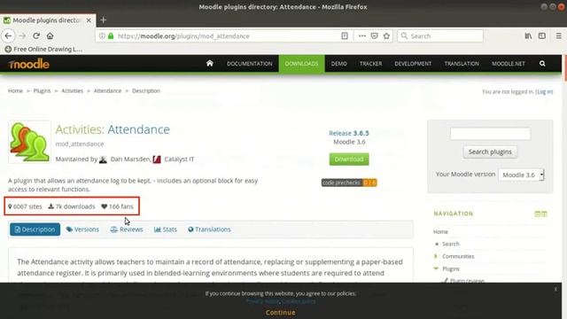Open Attendance plugin title link
567x319 pixels.
tap(139, 129)
